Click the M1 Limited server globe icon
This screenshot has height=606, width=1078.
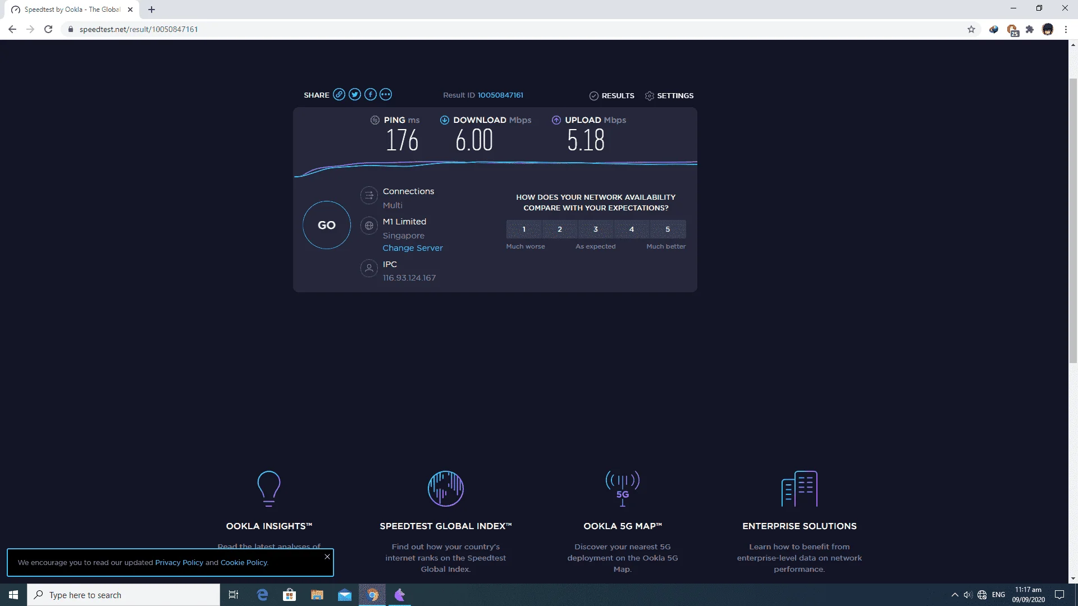click(x=369, y=226)
